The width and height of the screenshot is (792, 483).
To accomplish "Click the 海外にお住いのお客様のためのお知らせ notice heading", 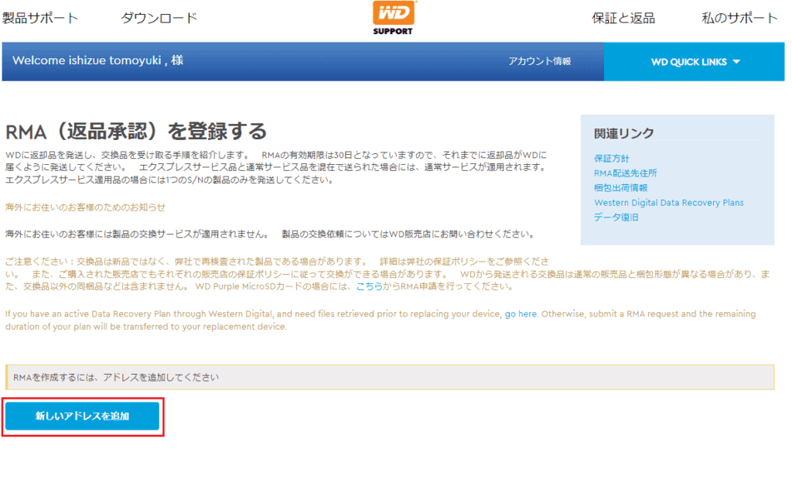I will pyautogui.click(x=85, y=207).
